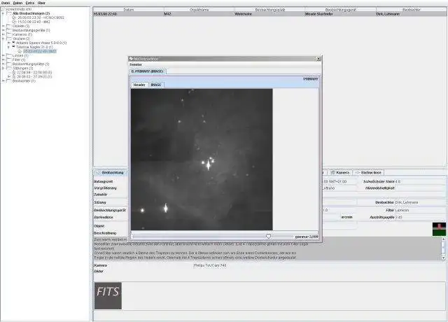
Task: Collapse the Sitzungen tree node
Action: coord(3,69)
